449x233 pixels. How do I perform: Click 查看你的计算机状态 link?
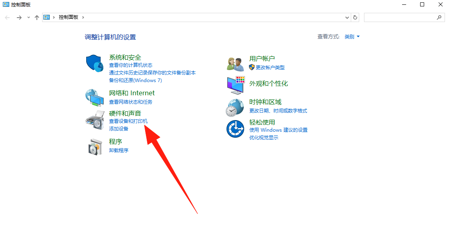pos(131,65)
